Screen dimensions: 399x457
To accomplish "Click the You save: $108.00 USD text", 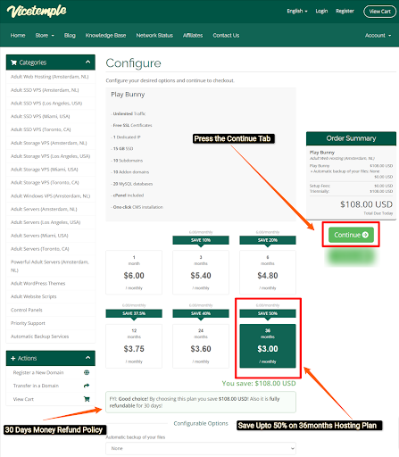I will pos(259,383).
